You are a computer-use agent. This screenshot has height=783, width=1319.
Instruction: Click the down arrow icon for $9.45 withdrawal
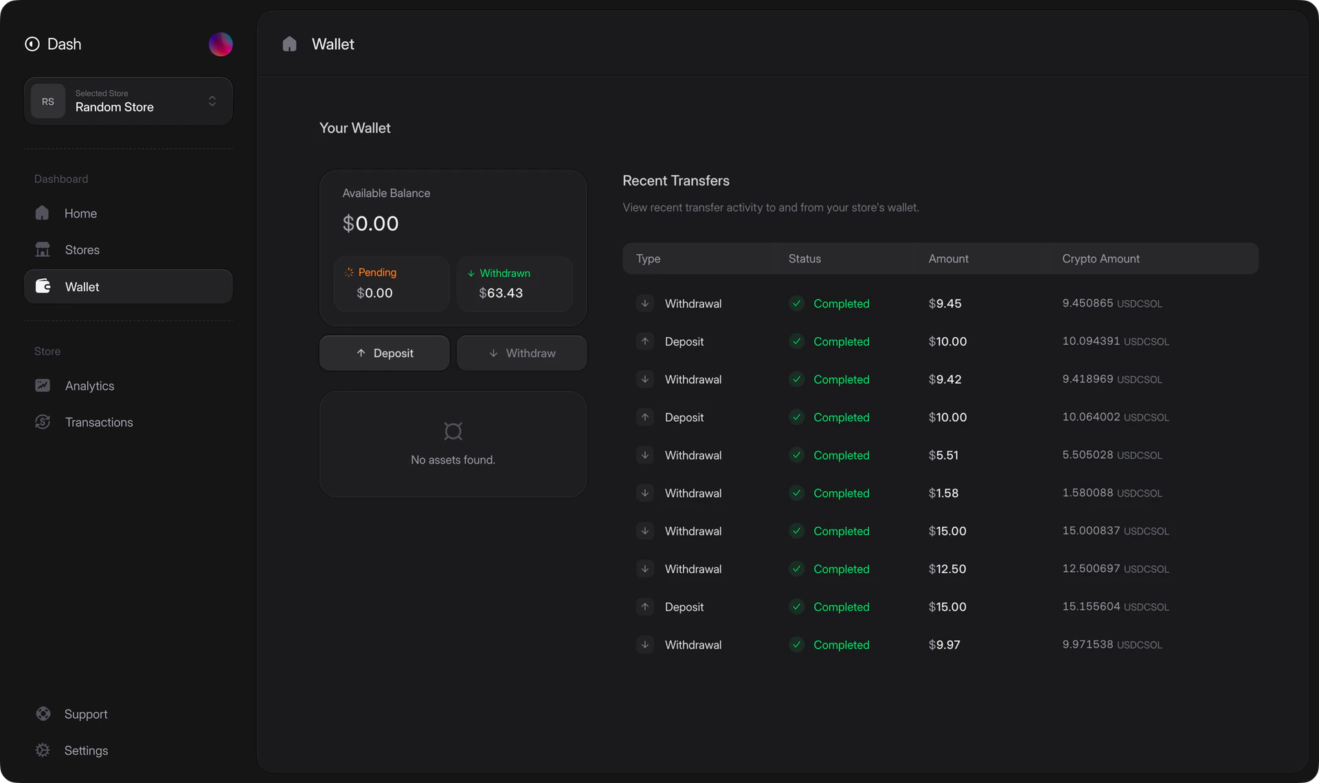(x=644, y=303)
